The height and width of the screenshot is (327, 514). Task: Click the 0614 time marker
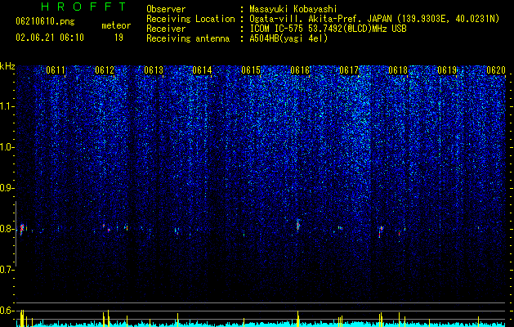click(202, 70)
